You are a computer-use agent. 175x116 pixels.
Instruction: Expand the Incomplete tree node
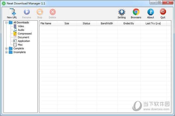6,52
